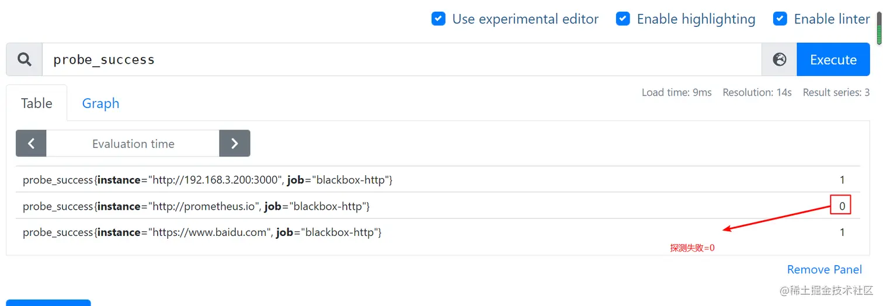The image size is (883, 306).
Task: Click the page vertical scrollbar
Action: coord(879,29)
